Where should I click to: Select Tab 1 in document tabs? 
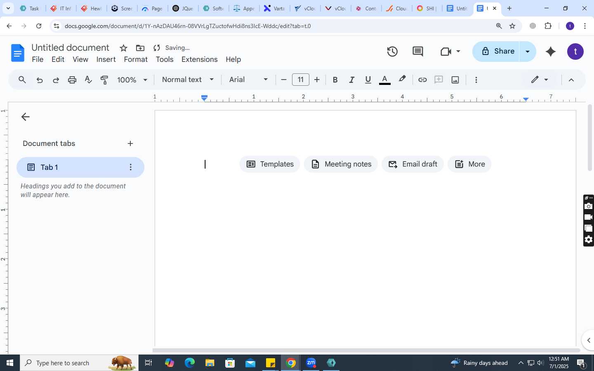(x=80, y=167)
